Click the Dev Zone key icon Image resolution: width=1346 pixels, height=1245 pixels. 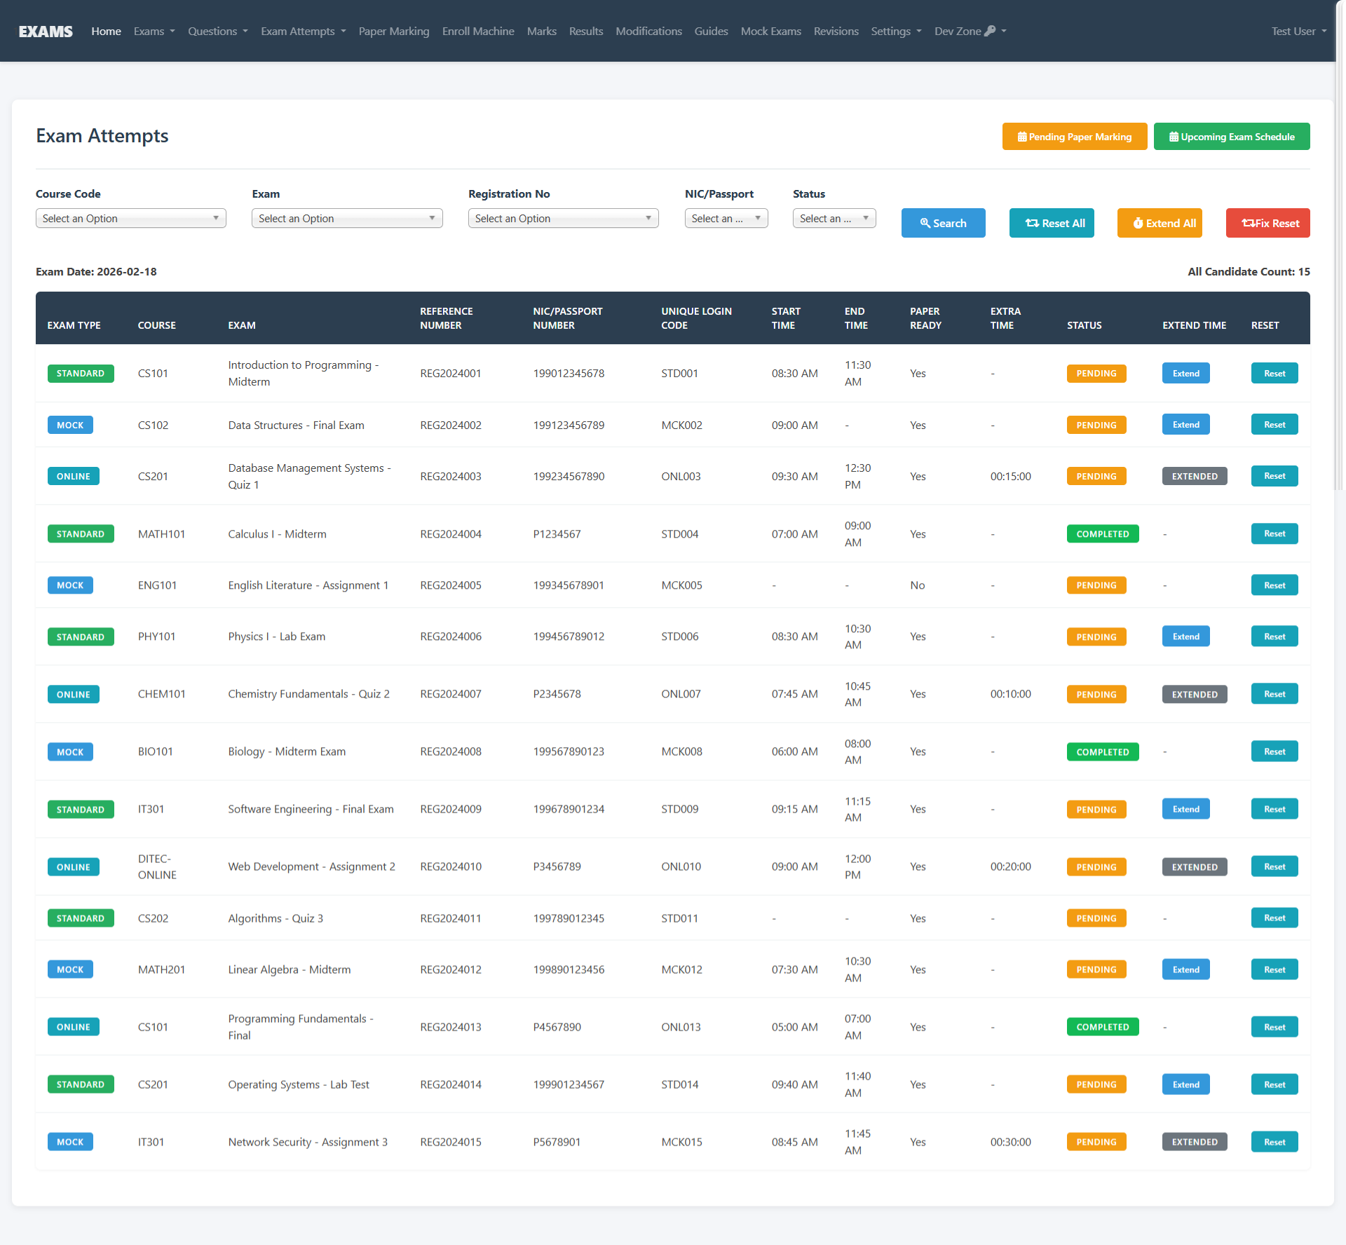point(990,31)
